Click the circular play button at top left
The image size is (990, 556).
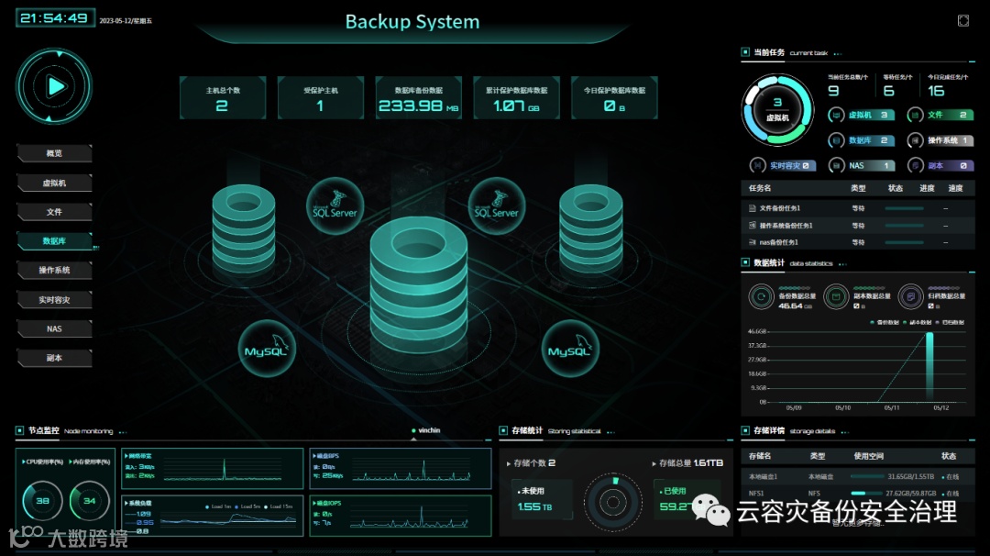tap(54, 86)
